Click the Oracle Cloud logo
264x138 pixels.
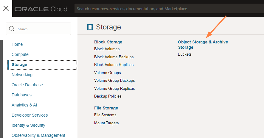click(x=41, y=9)
